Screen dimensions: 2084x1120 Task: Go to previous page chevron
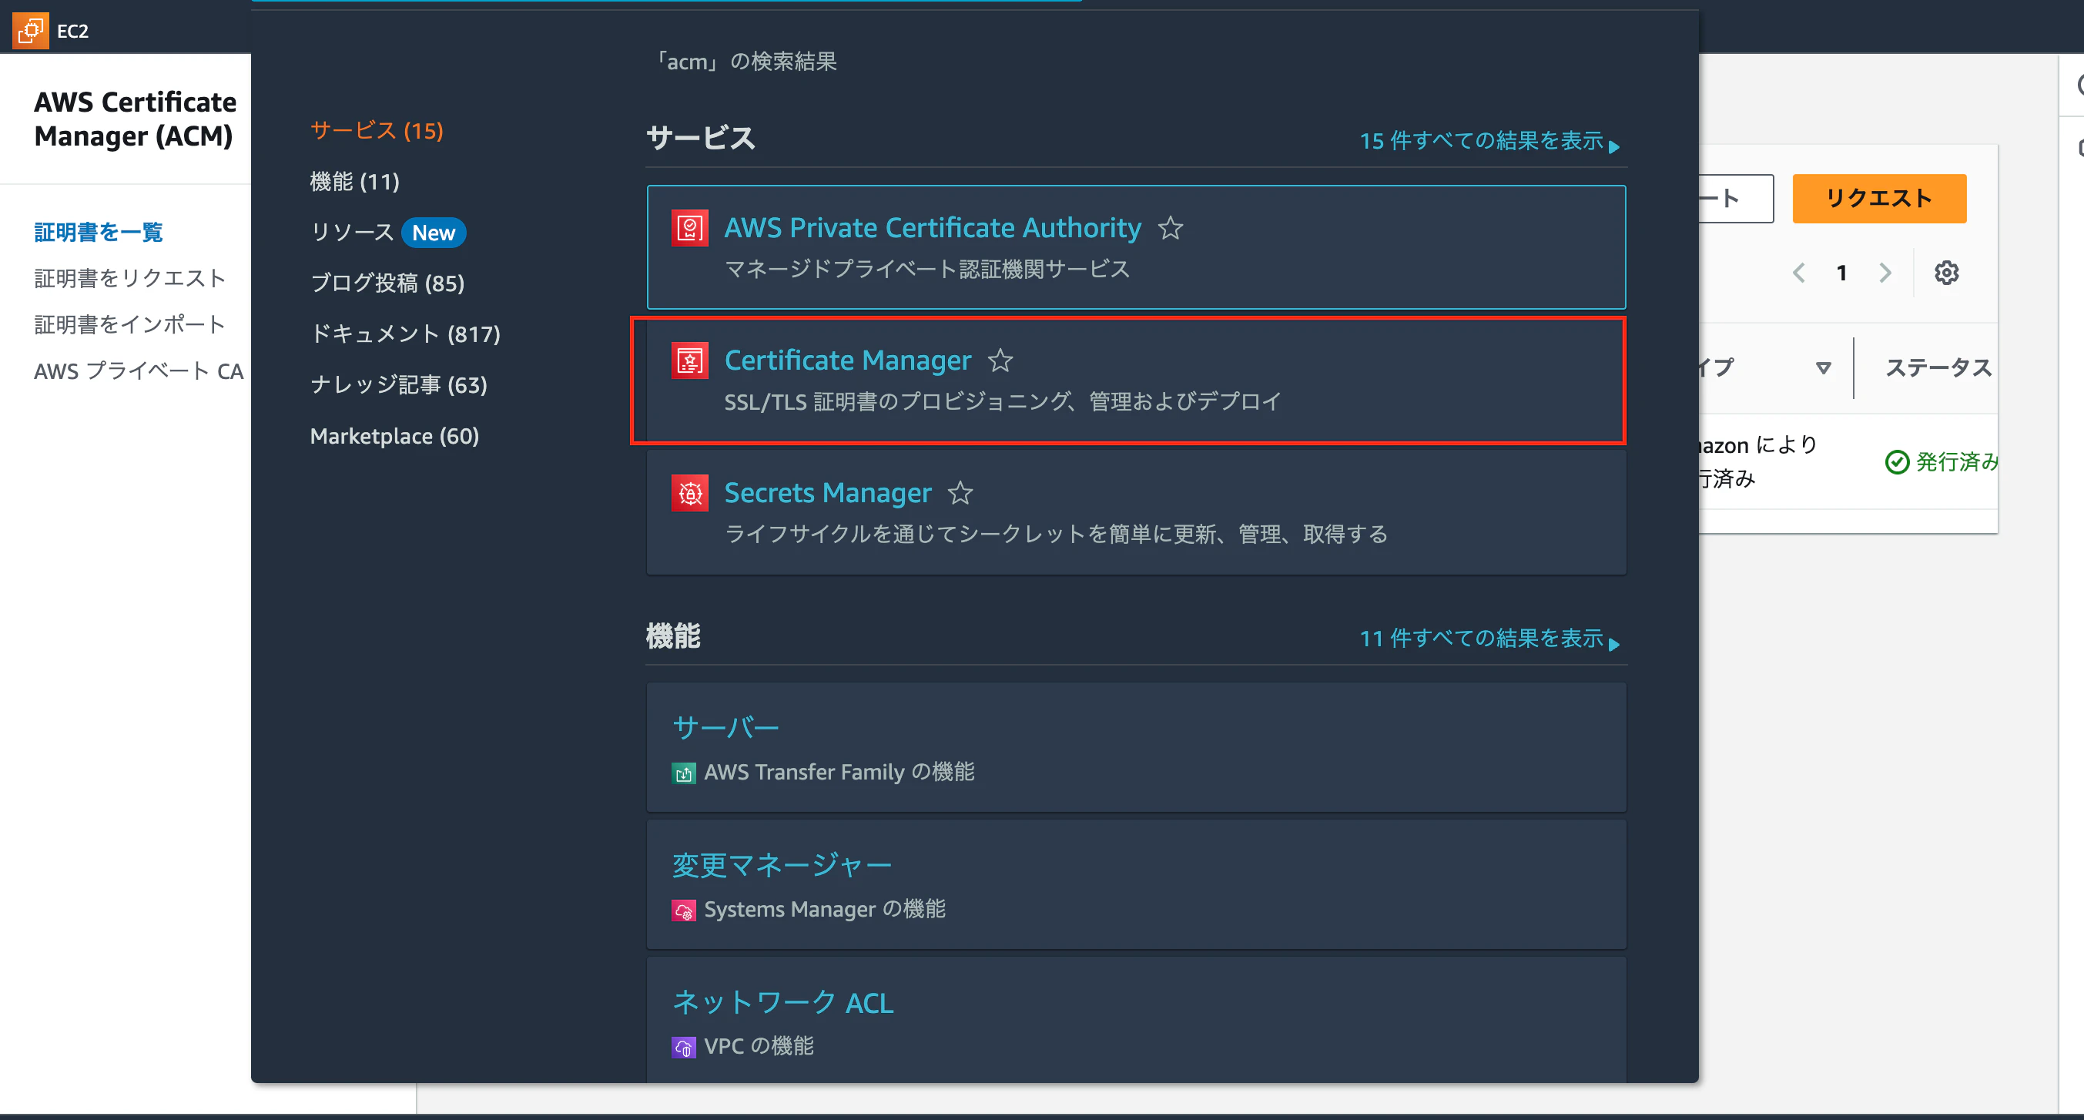click(x=1798, y=273)
